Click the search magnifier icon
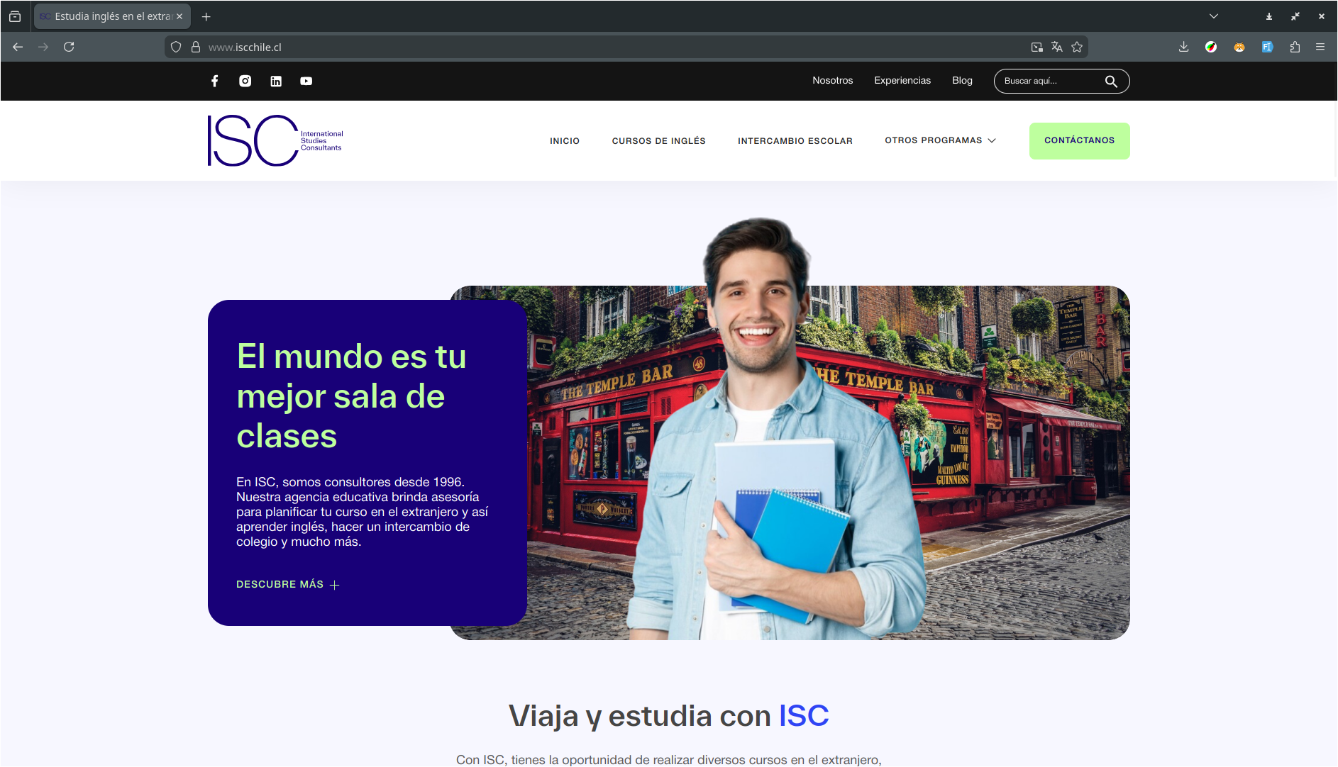 (x=1110, y=82)
